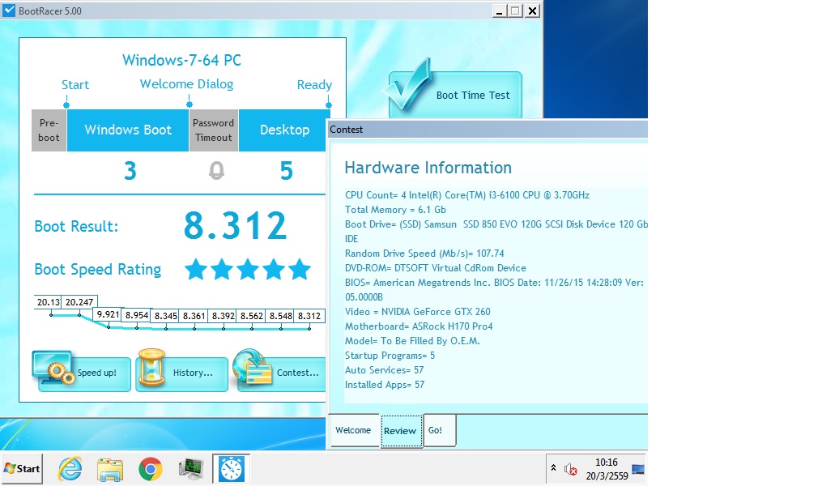This screenshot has height=486, width=839.
Task: Select the Review tab
Action: [402, 430]
